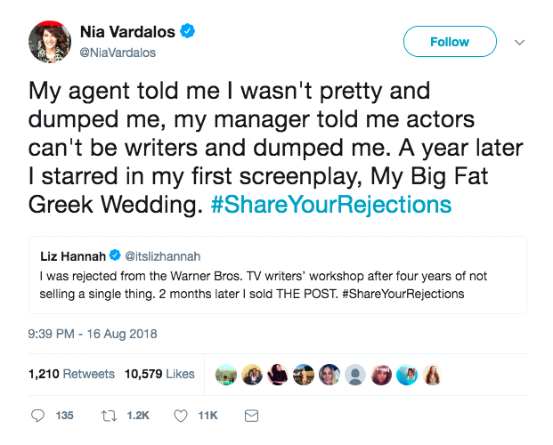Click the reply speech bubble icon
The image size is (553, 445).
[38, 416]
